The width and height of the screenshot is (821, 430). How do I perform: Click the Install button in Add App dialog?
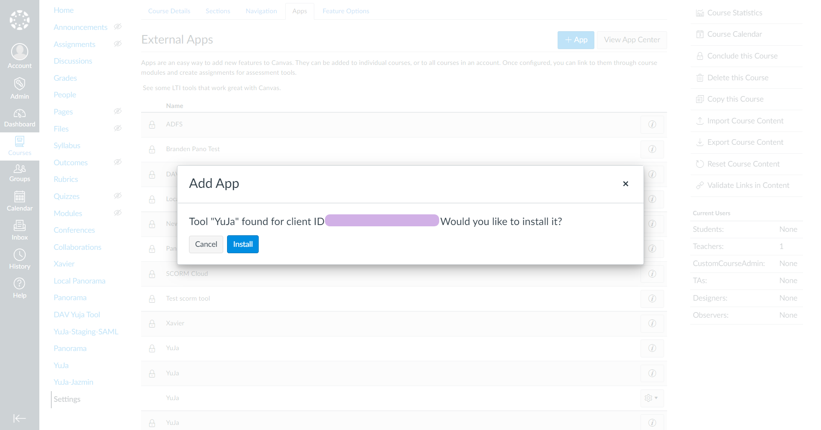click(242, 244)
